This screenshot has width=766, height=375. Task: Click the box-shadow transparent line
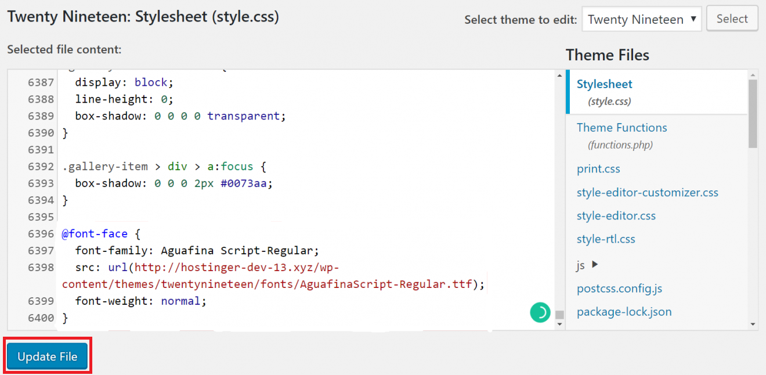[x=180, y=116]
